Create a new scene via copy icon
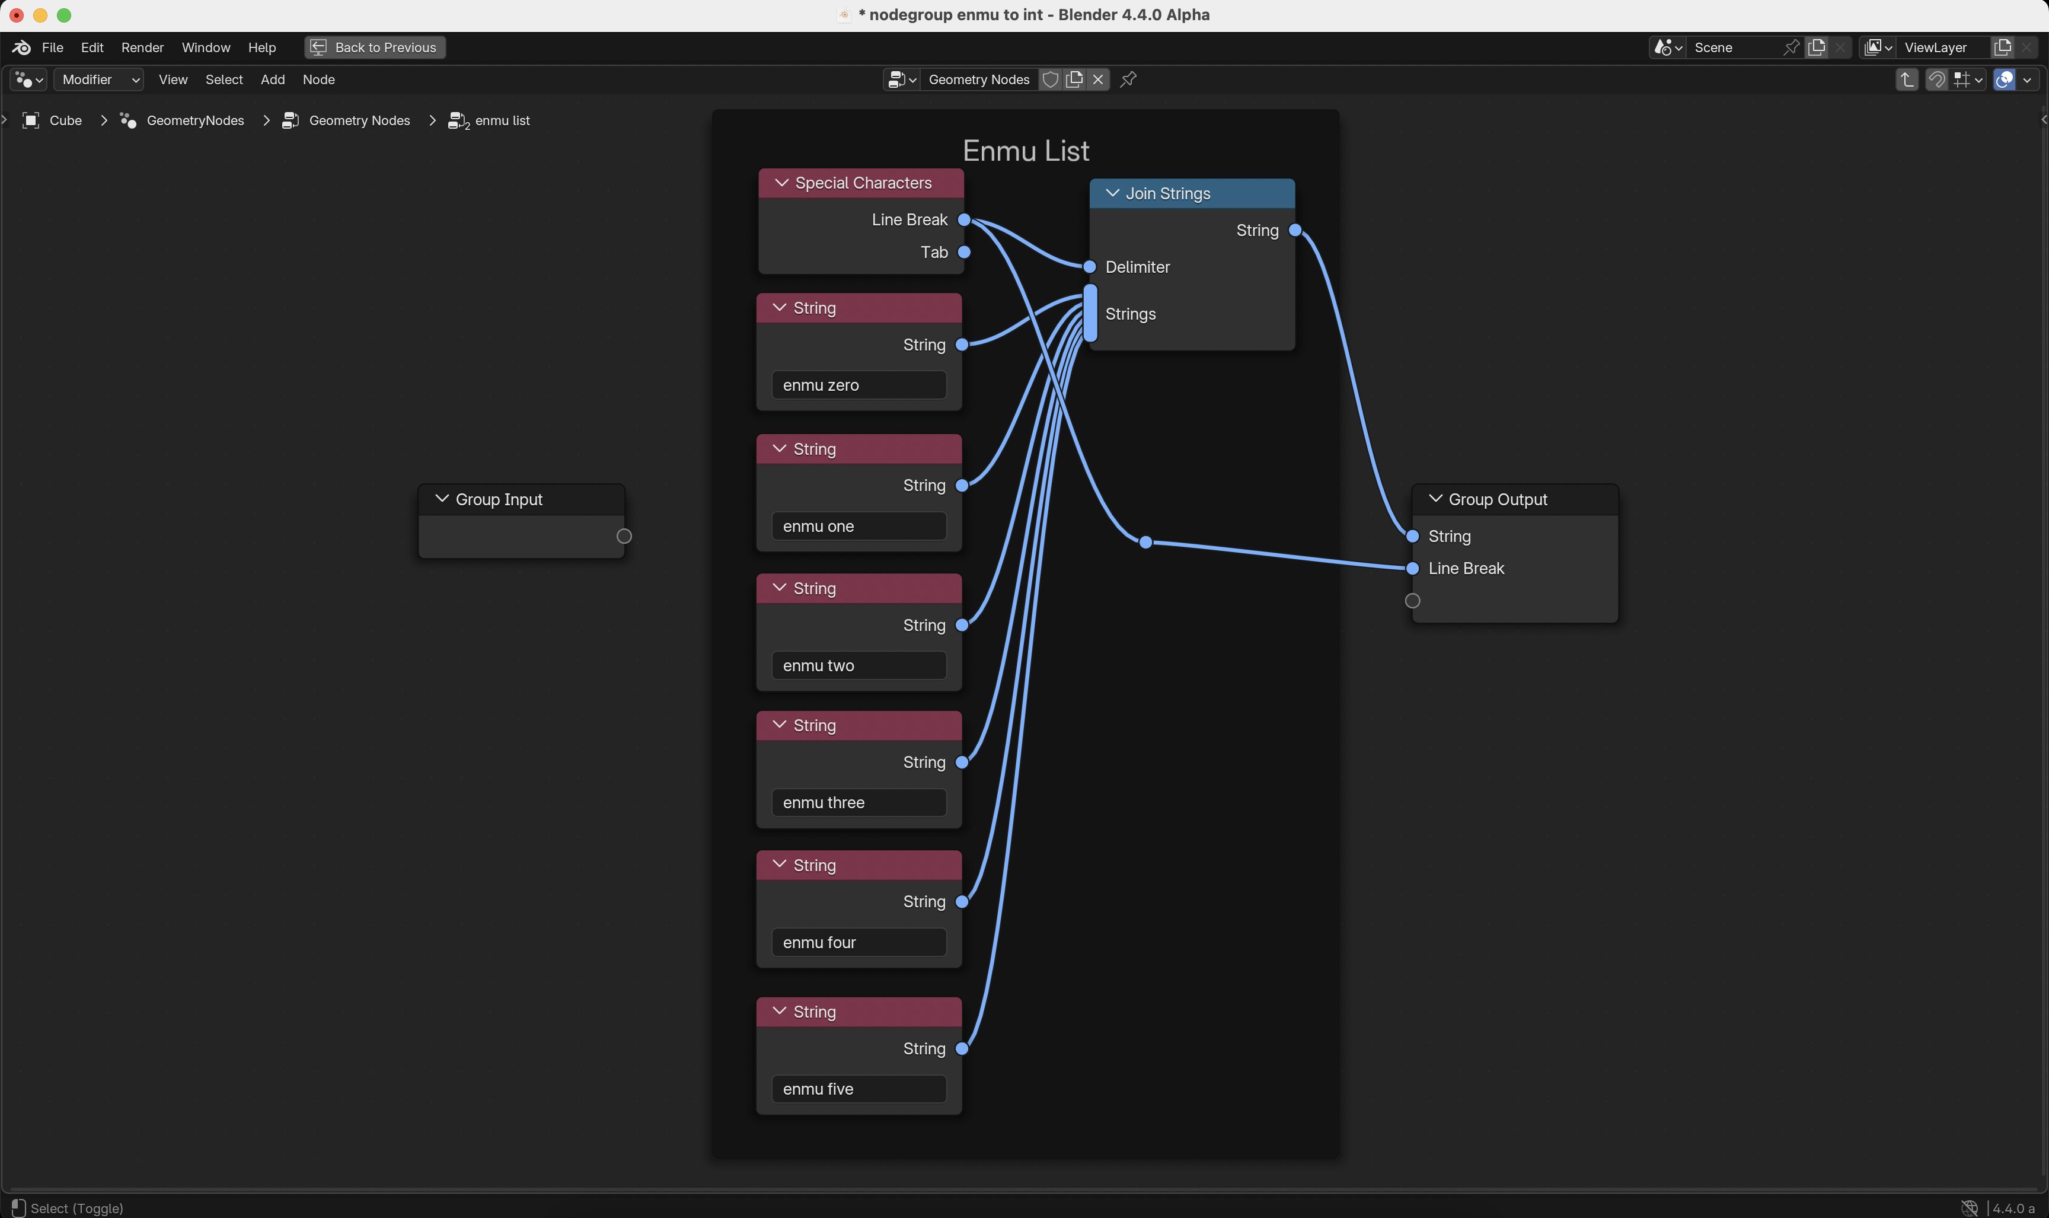The height and width of the screenshot is (1218, 2049). point(1817,47)
